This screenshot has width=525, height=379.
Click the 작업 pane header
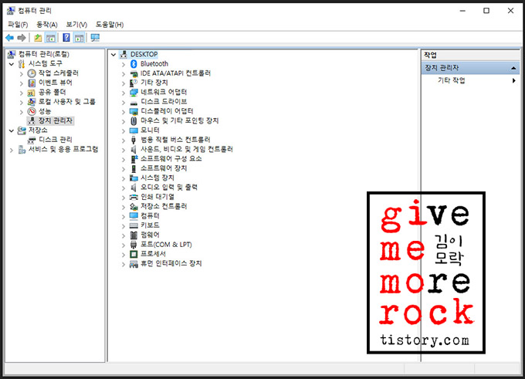(470, 56)
